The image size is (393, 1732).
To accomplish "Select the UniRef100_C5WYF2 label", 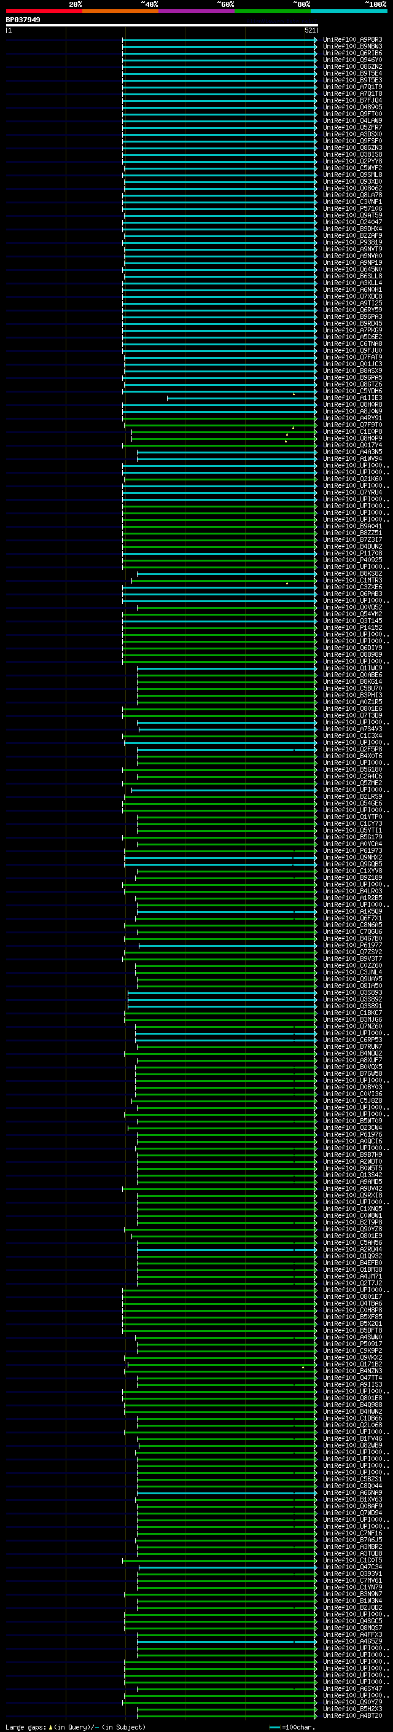I will (x=352, y=168).
